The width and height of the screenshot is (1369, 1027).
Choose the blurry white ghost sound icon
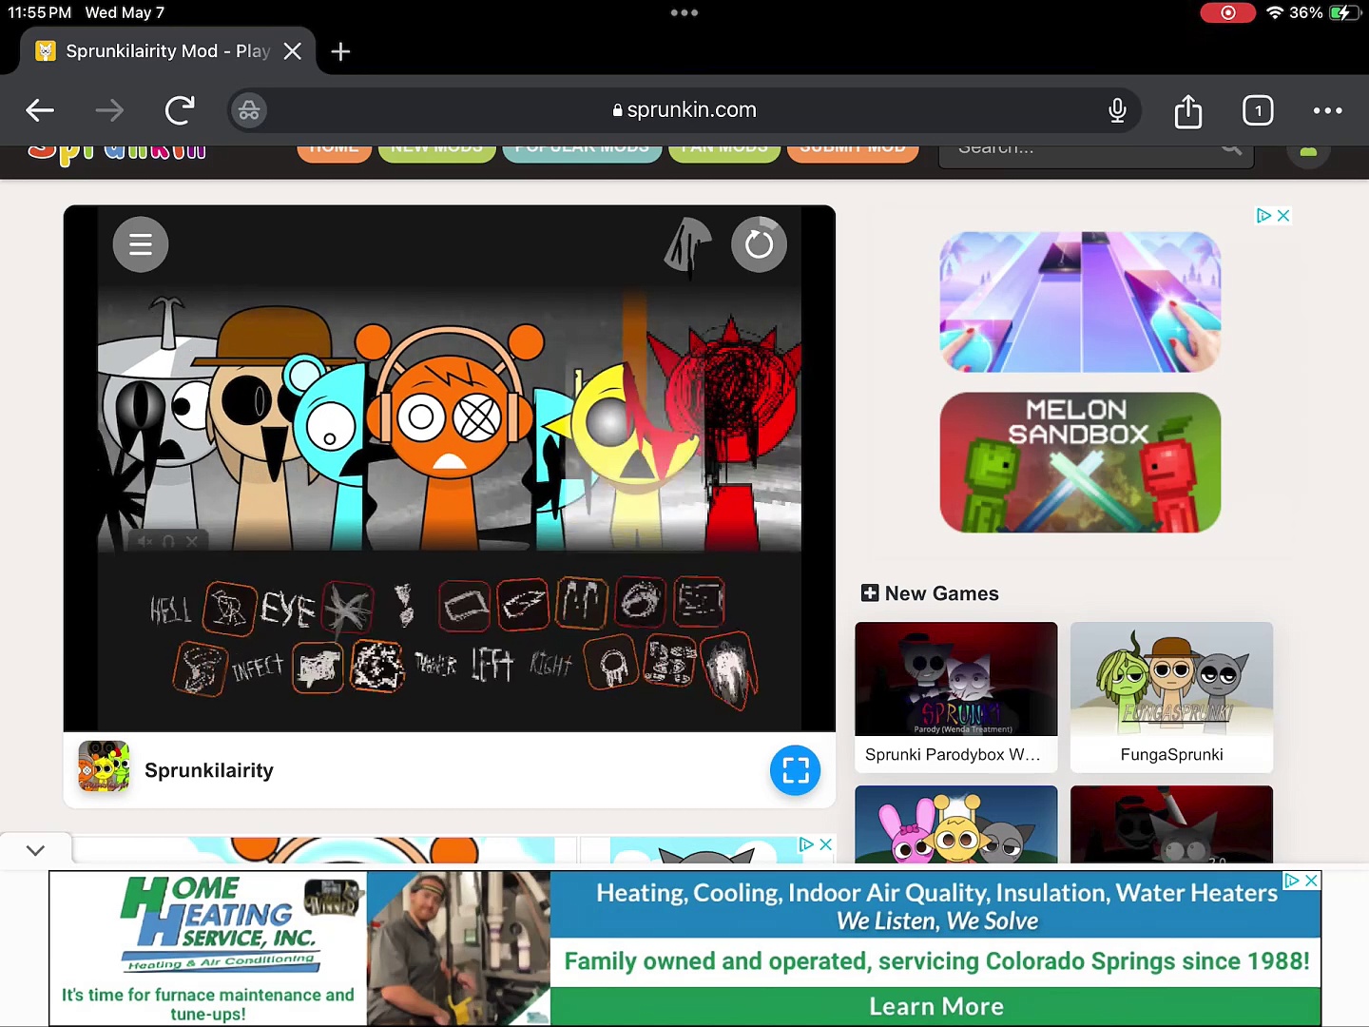(729, 670)
